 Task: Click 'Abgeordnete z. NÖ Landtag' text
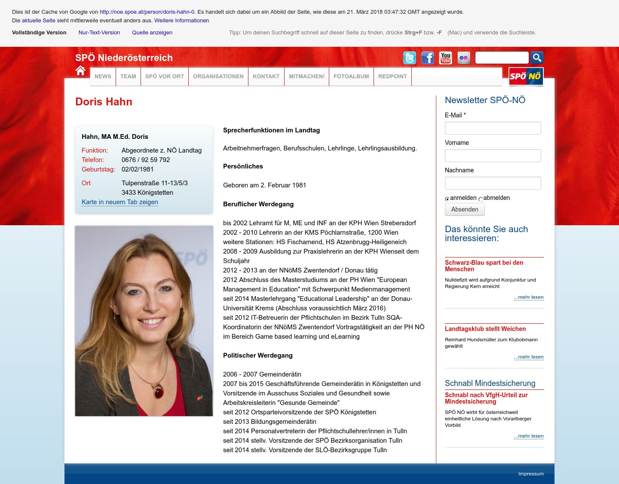pyautogui.click(x=162, y=150)
